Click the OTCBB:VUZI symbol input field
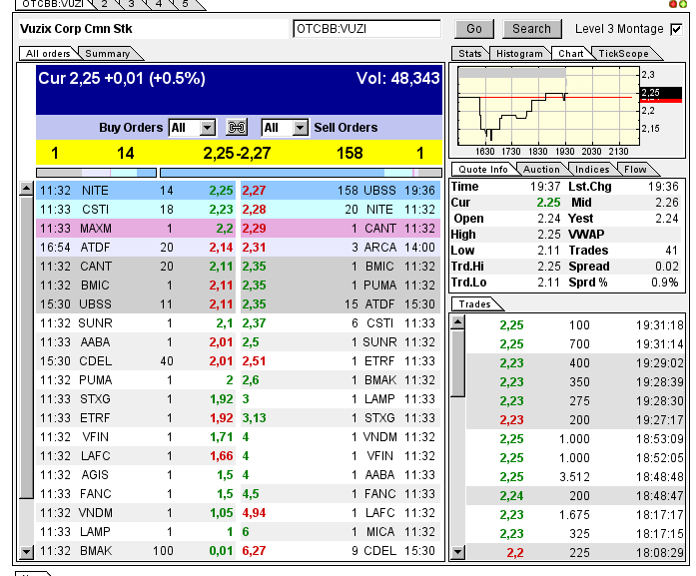 [x=366, y=29]
